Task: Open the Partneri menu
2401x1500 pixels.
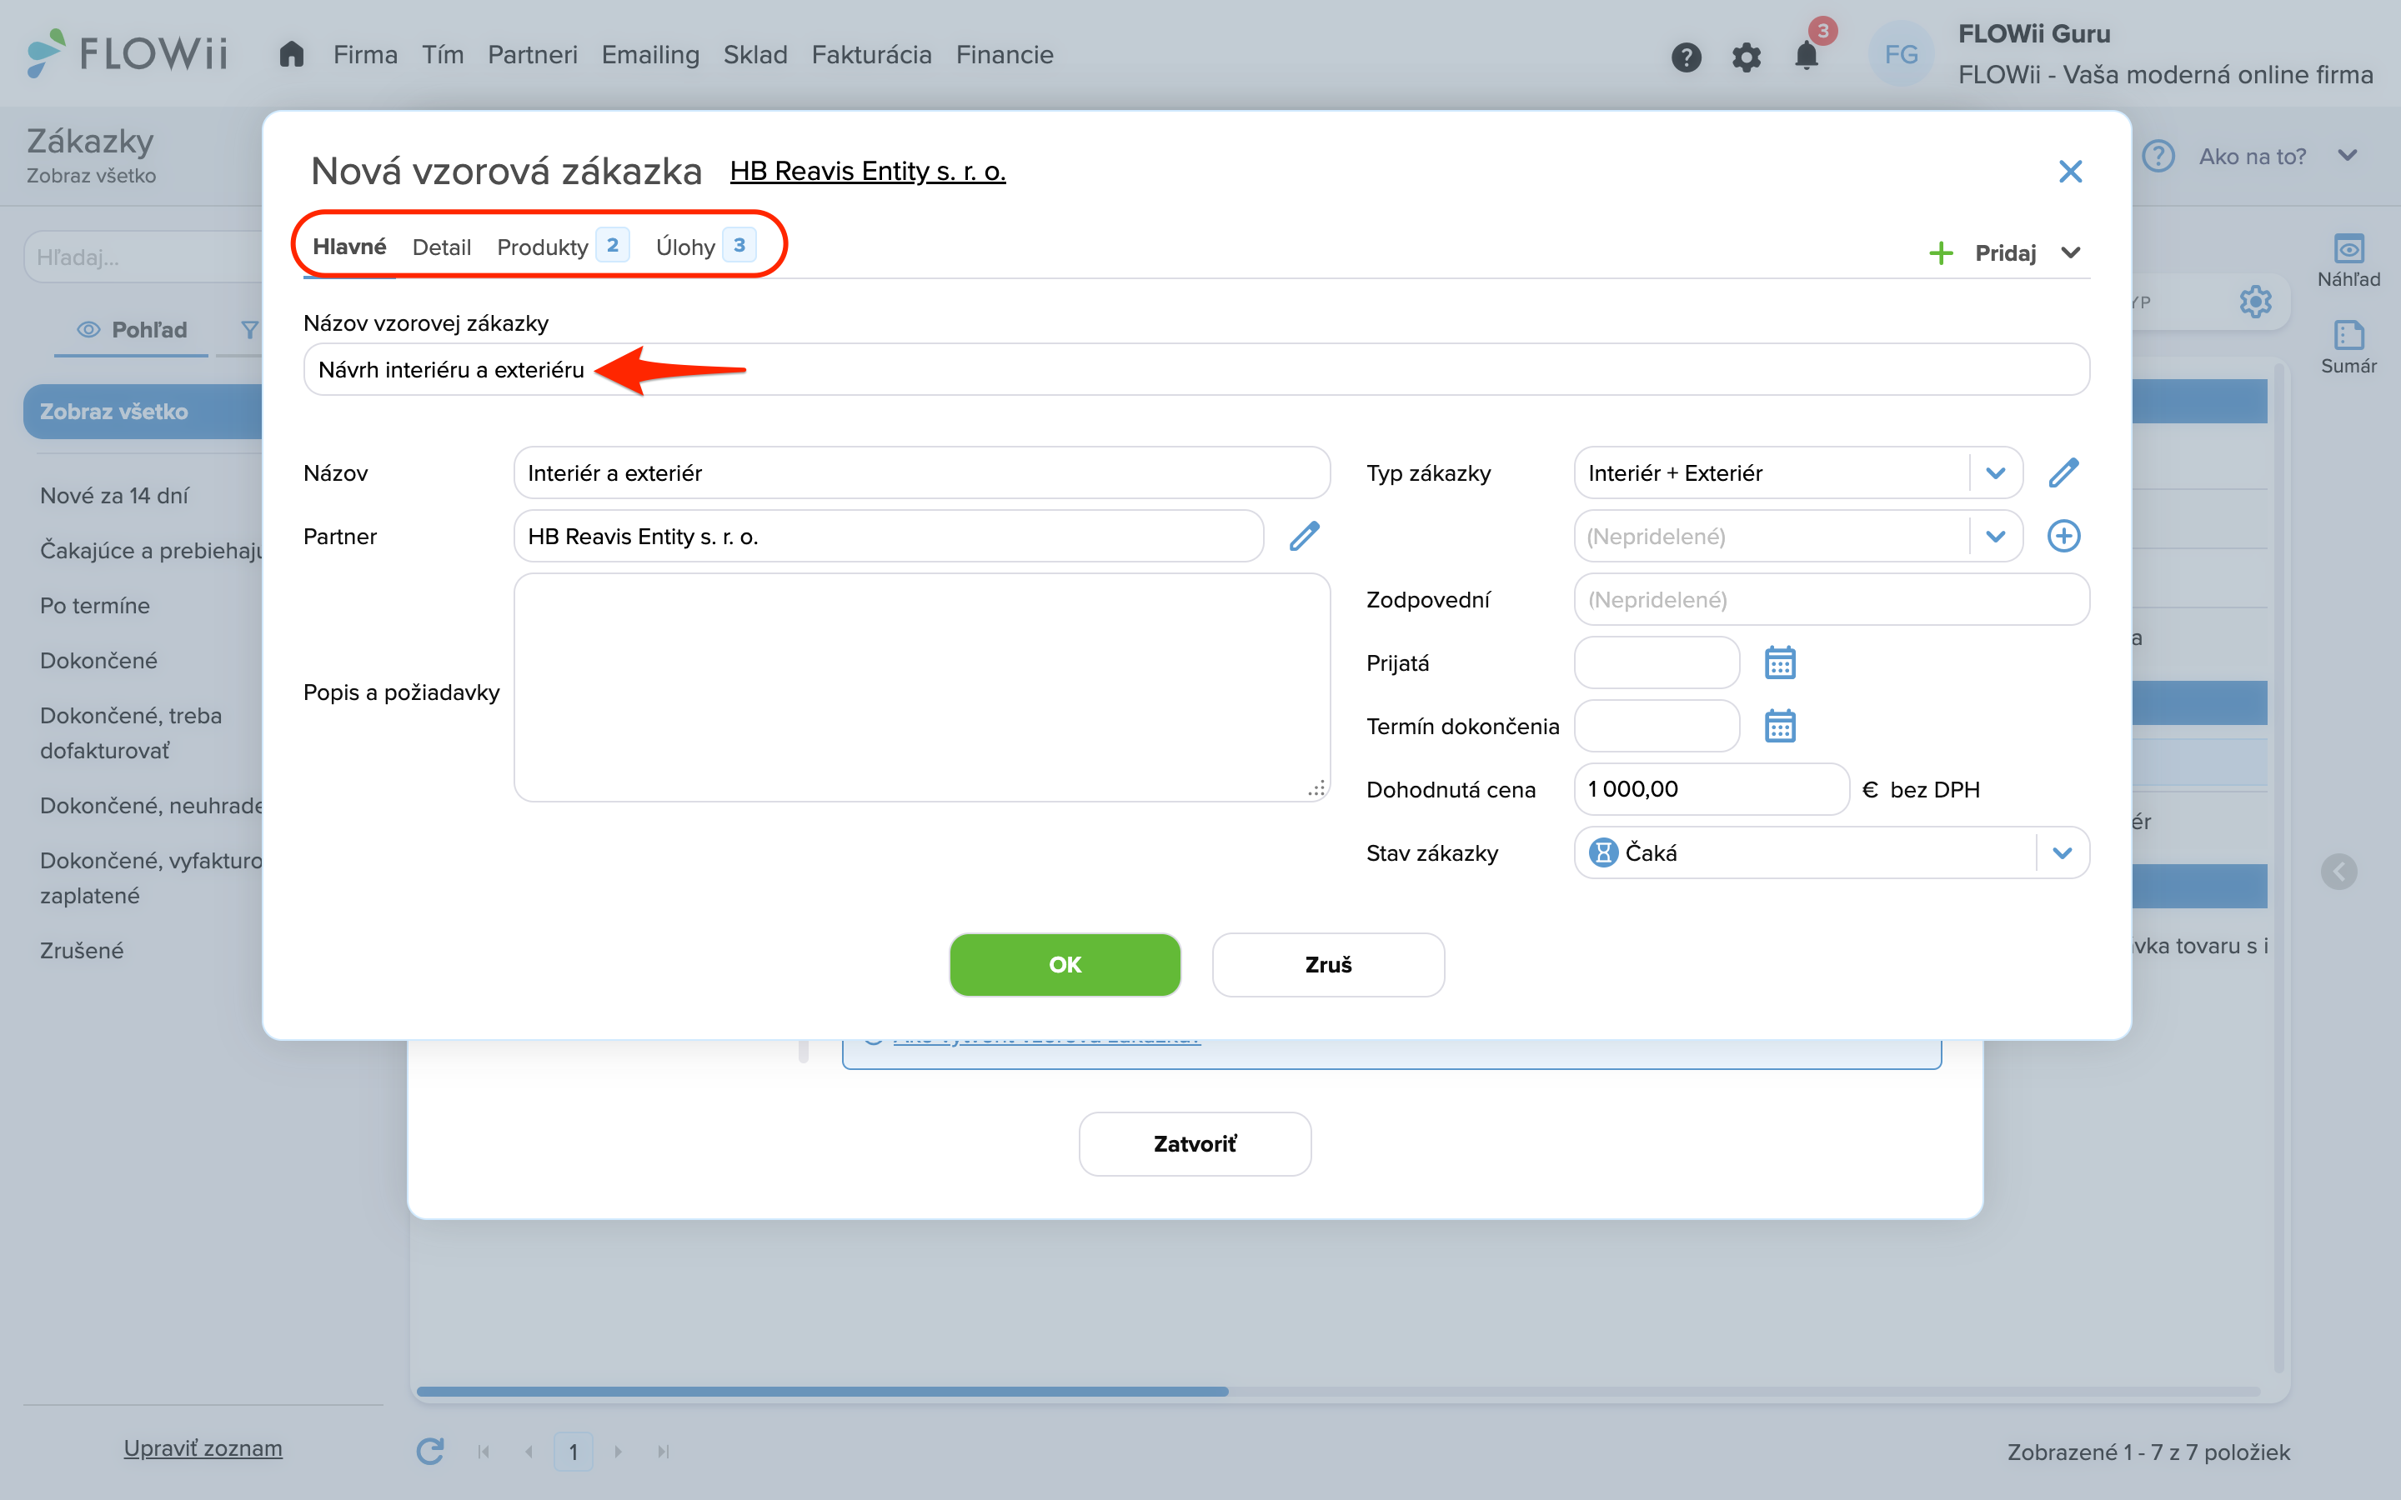Action: [x=532, y=54]
